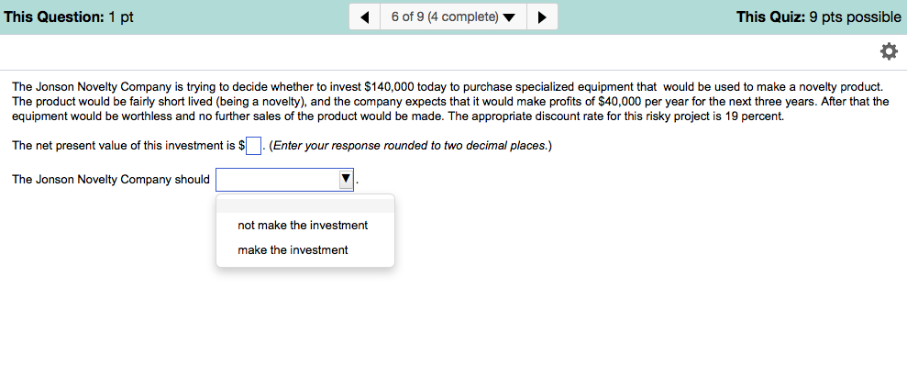Click the dollar sign before the answer box
The image size is (907, 387).
[x=241, y=146]
